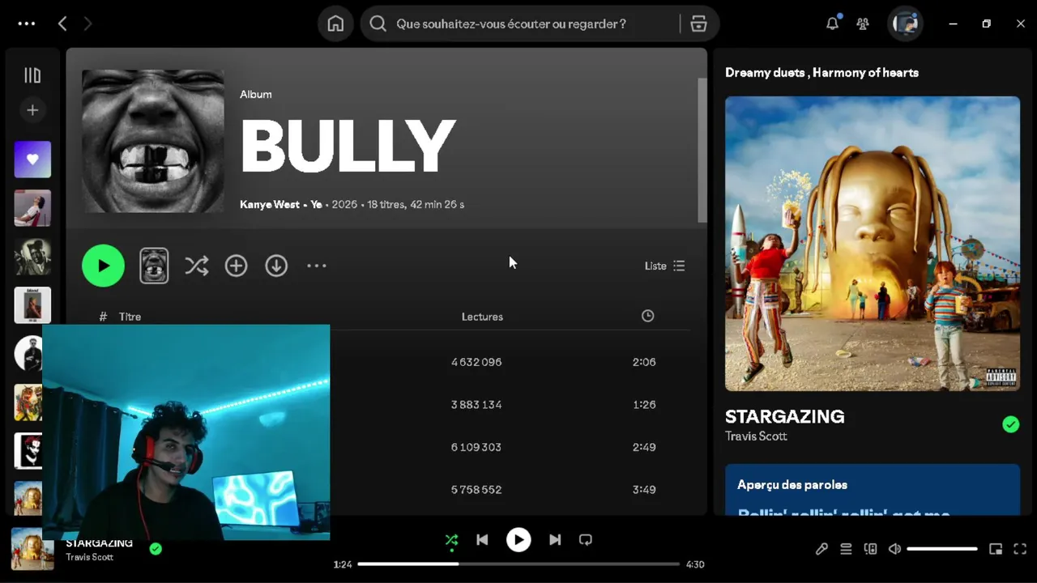Go back with the left arrow
The image size is (1037, 583).
(x=62, y=23)
